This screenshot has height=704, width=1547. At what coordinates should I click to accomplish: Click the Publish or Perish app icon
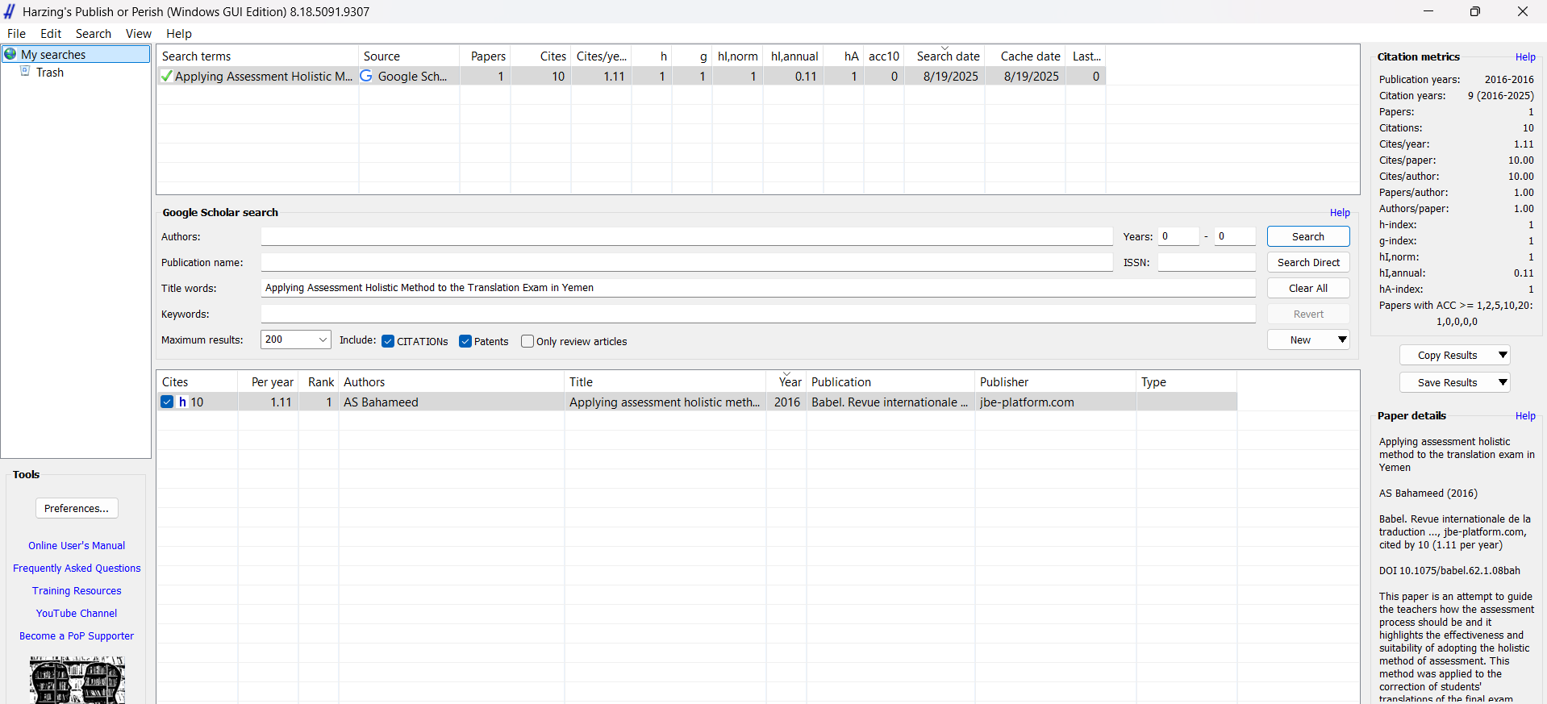pyautogui.click(x=10, y=11)
